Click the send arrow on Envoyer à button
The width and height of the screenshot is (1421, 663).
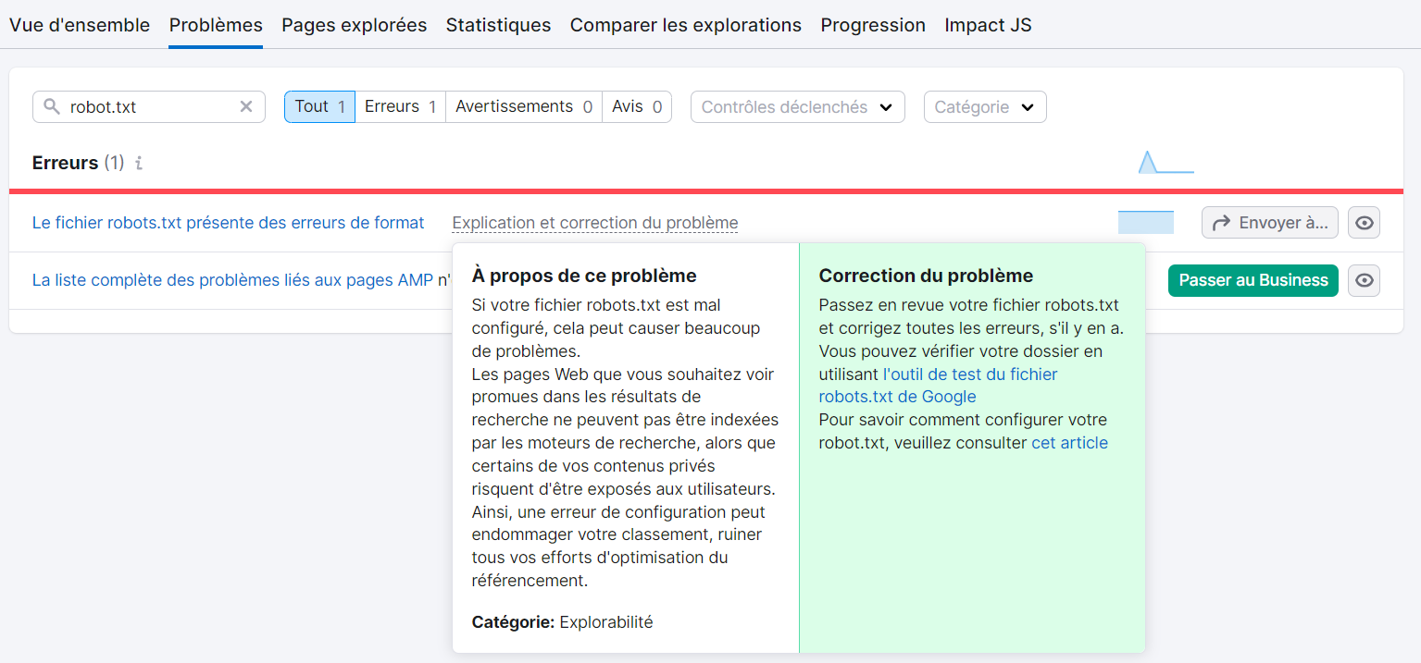[1222, 222]
